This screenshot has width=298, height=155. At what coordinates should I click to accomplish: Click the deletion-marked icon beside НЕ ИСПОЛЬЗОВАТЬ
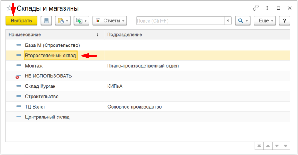coord(18,76)
